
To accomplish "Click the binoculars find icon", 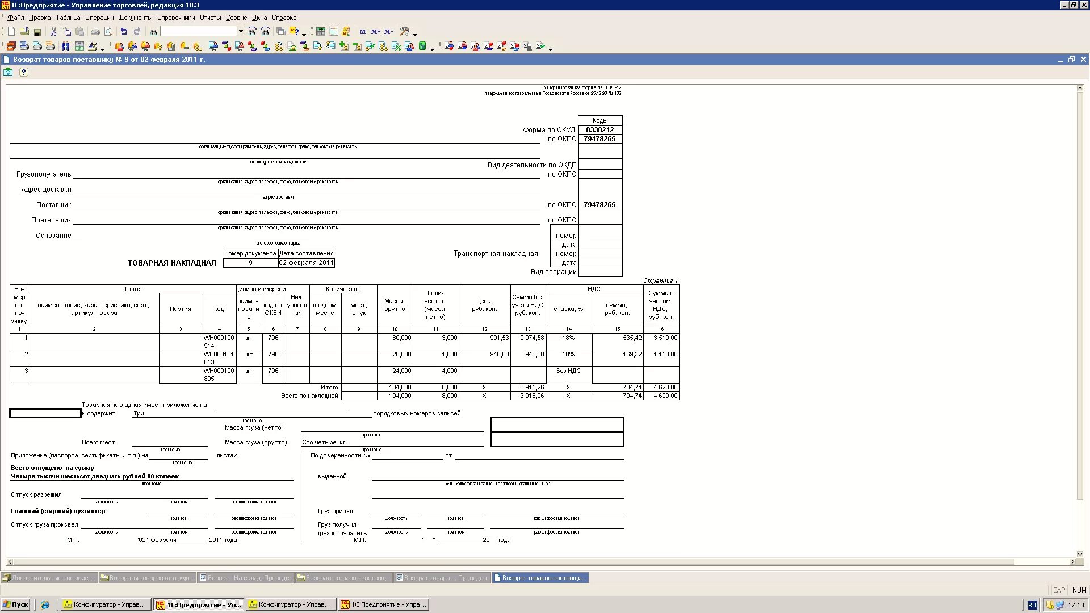I will click(x=153, y=32).
